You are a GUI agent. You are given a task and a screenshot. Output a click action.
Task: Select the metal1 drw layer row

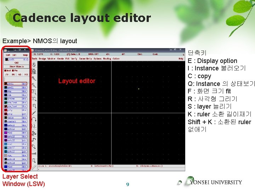point(16,125)
